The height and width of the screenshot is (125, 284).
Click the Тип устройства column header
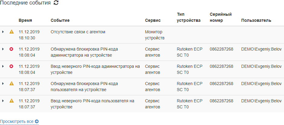pos(189,18)
